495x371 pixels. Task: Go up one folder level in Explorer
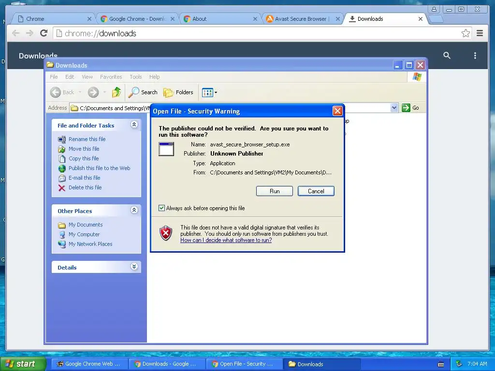tap(116, 92)
